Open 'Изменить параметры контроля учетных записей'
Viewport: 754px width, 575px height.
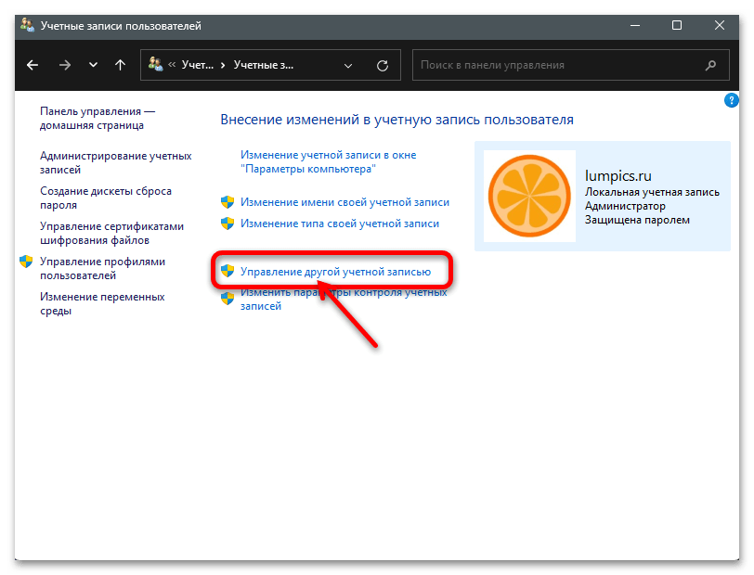[x=344, y=299]
